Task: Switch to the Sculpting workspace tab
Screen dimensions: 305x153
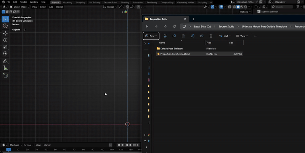Action: 80,2
